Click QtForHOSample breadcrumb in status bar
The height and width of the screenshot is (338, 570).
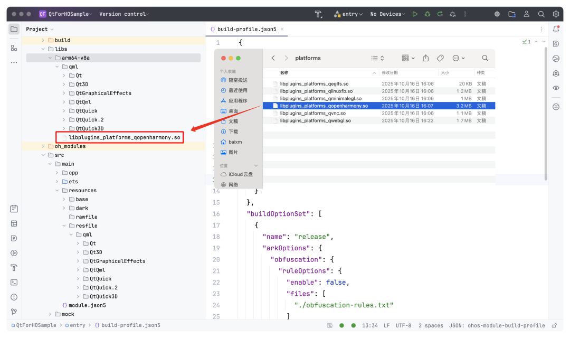click(x=33, y=325)
